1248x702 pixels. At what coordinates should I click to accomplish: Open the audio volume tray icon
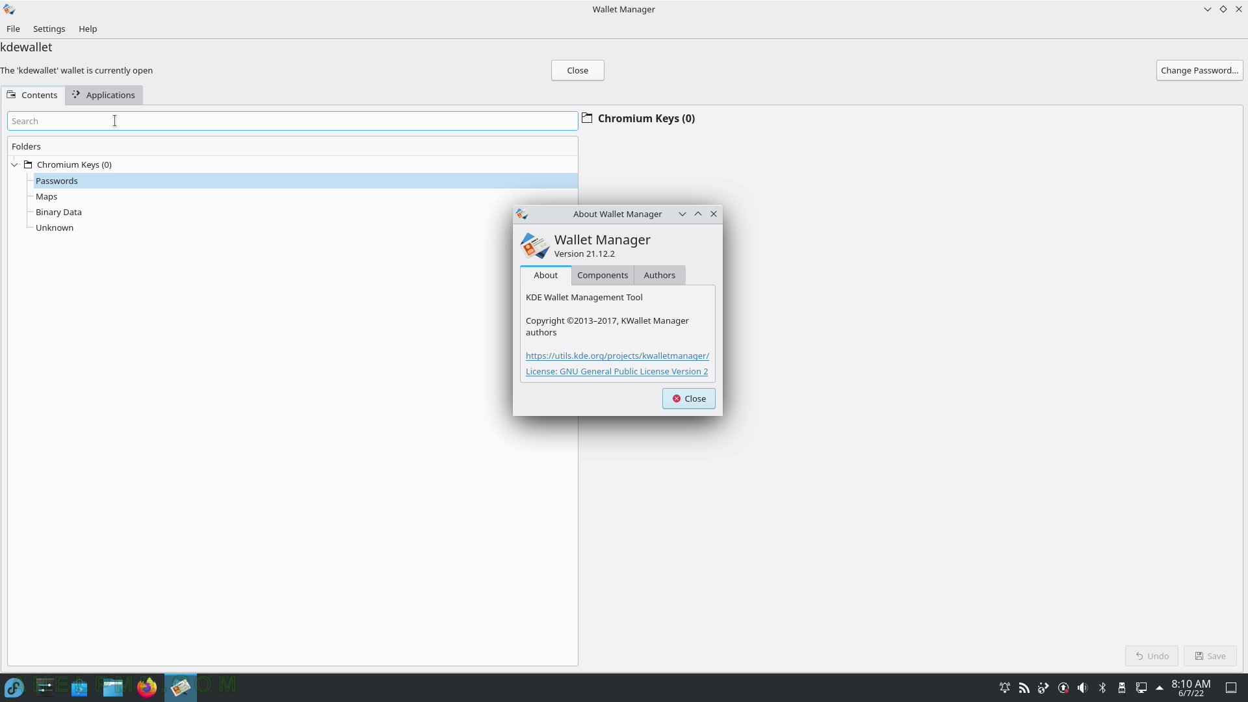1083,688
